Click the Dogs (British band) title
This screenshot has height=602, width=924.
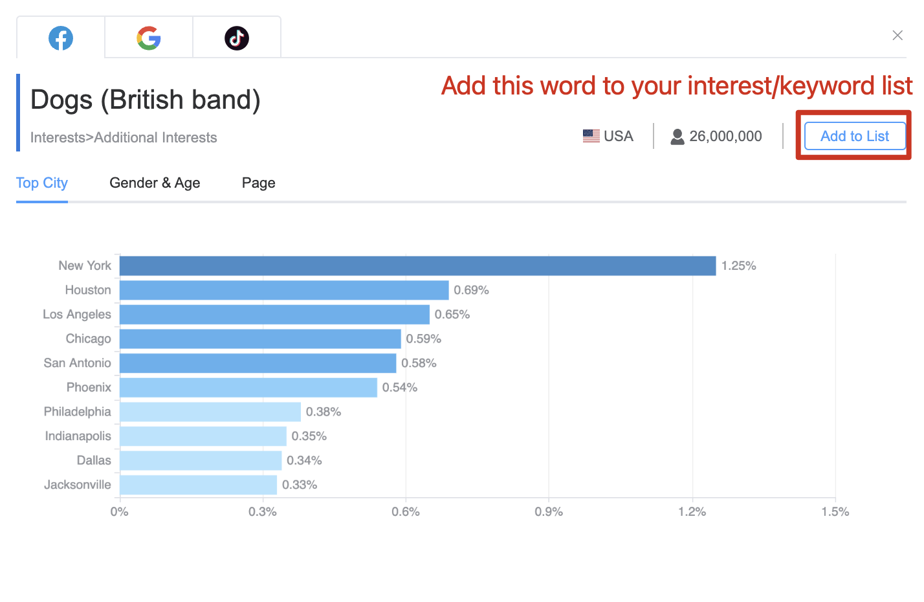(x=145, y=99)
